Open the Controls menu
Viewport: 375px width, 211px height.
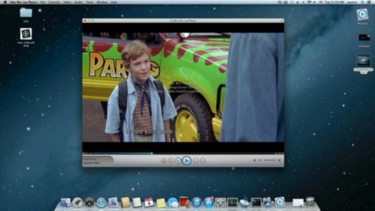click(x=54, y=2)
